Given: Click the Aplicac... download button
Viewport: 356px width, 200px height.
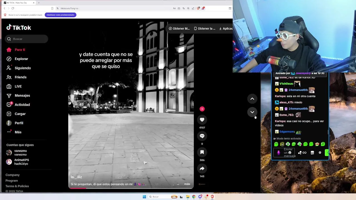Looking at the screenshot, I should pos(226,29).
